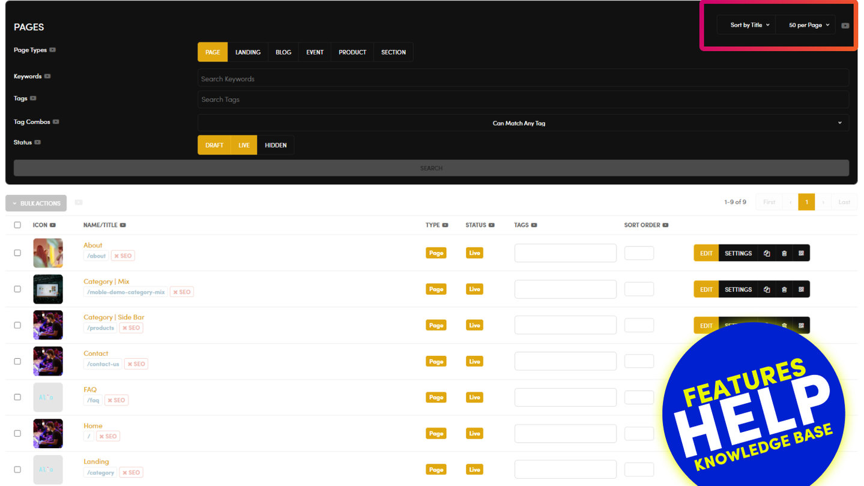Open the video help icon beside Sort Order header
The image size is (864, 486).
(x=665, y=225)
